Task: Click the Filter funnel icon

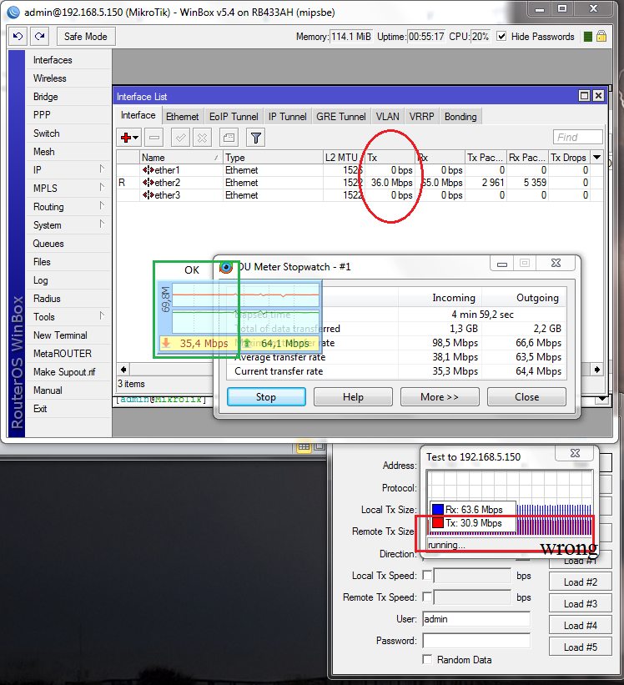Action: pyautogui.click(x=256, y=138)
